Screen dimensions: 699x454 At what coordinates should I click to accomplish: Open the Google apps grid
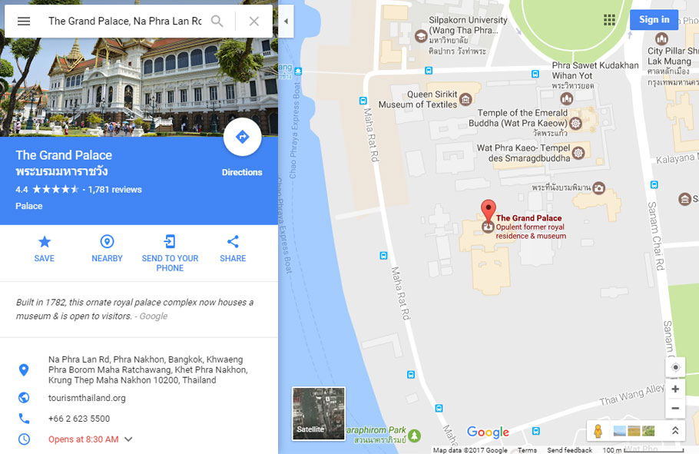(609, 20)
